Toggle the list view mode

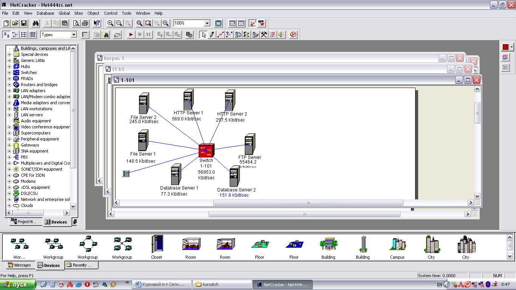pos(24,35)
